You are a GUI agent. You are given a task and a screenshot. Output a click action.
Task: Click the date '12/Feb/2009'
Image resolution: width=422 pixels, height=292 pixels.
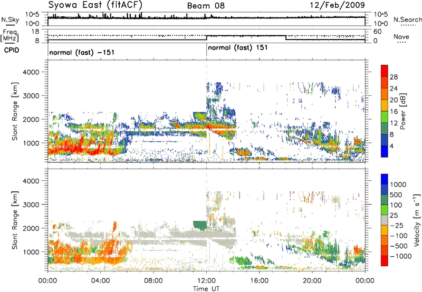[338, 5]
